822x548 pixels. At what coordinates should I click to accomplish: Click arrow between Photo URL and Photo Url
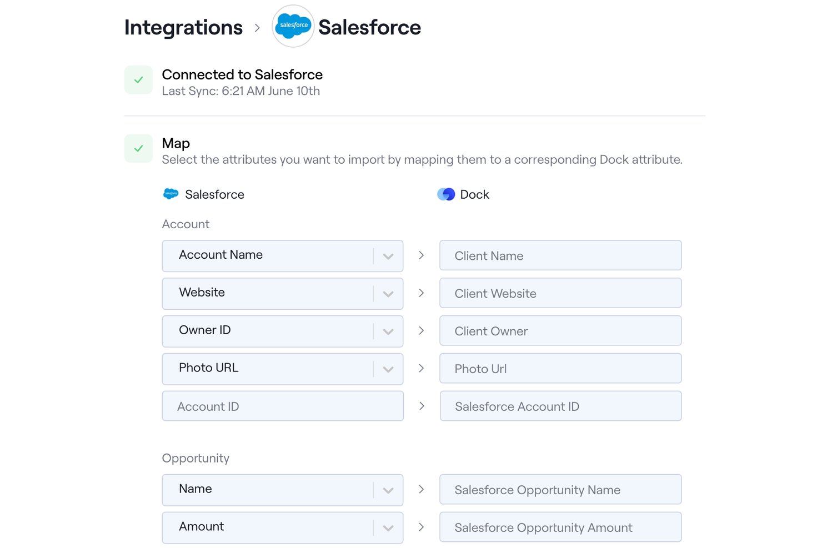click(x=422, y=368)
